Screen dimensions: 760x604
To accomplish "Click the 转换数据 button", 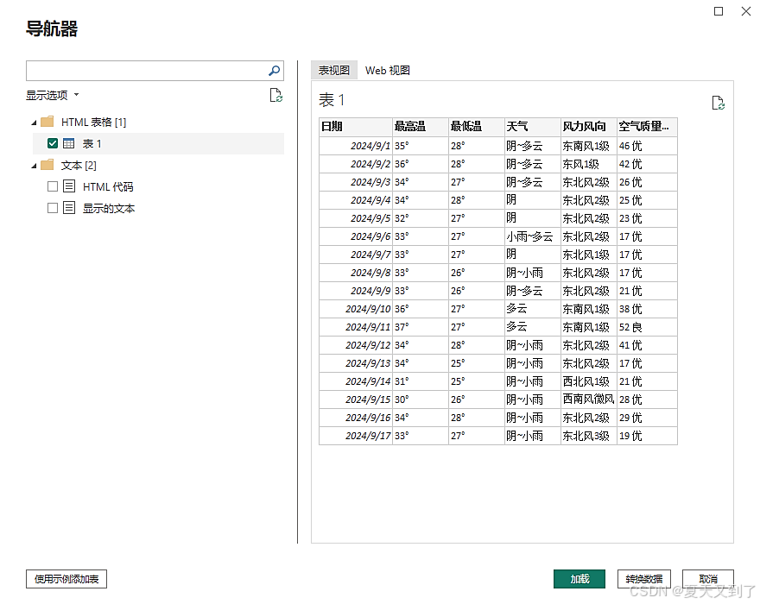I will point(643,579).
